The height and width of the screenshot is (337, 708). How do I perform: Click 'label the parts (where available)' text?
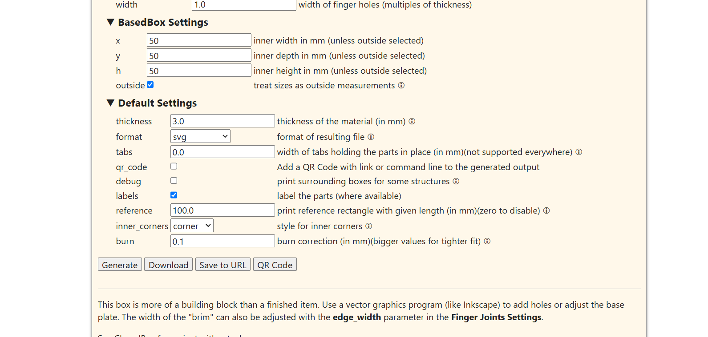click(339, 196)
